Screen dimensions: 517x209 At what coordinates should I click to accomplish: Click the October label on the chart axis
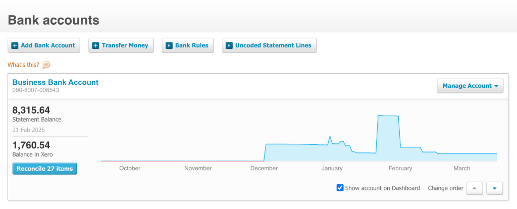(x=130, y=168)
